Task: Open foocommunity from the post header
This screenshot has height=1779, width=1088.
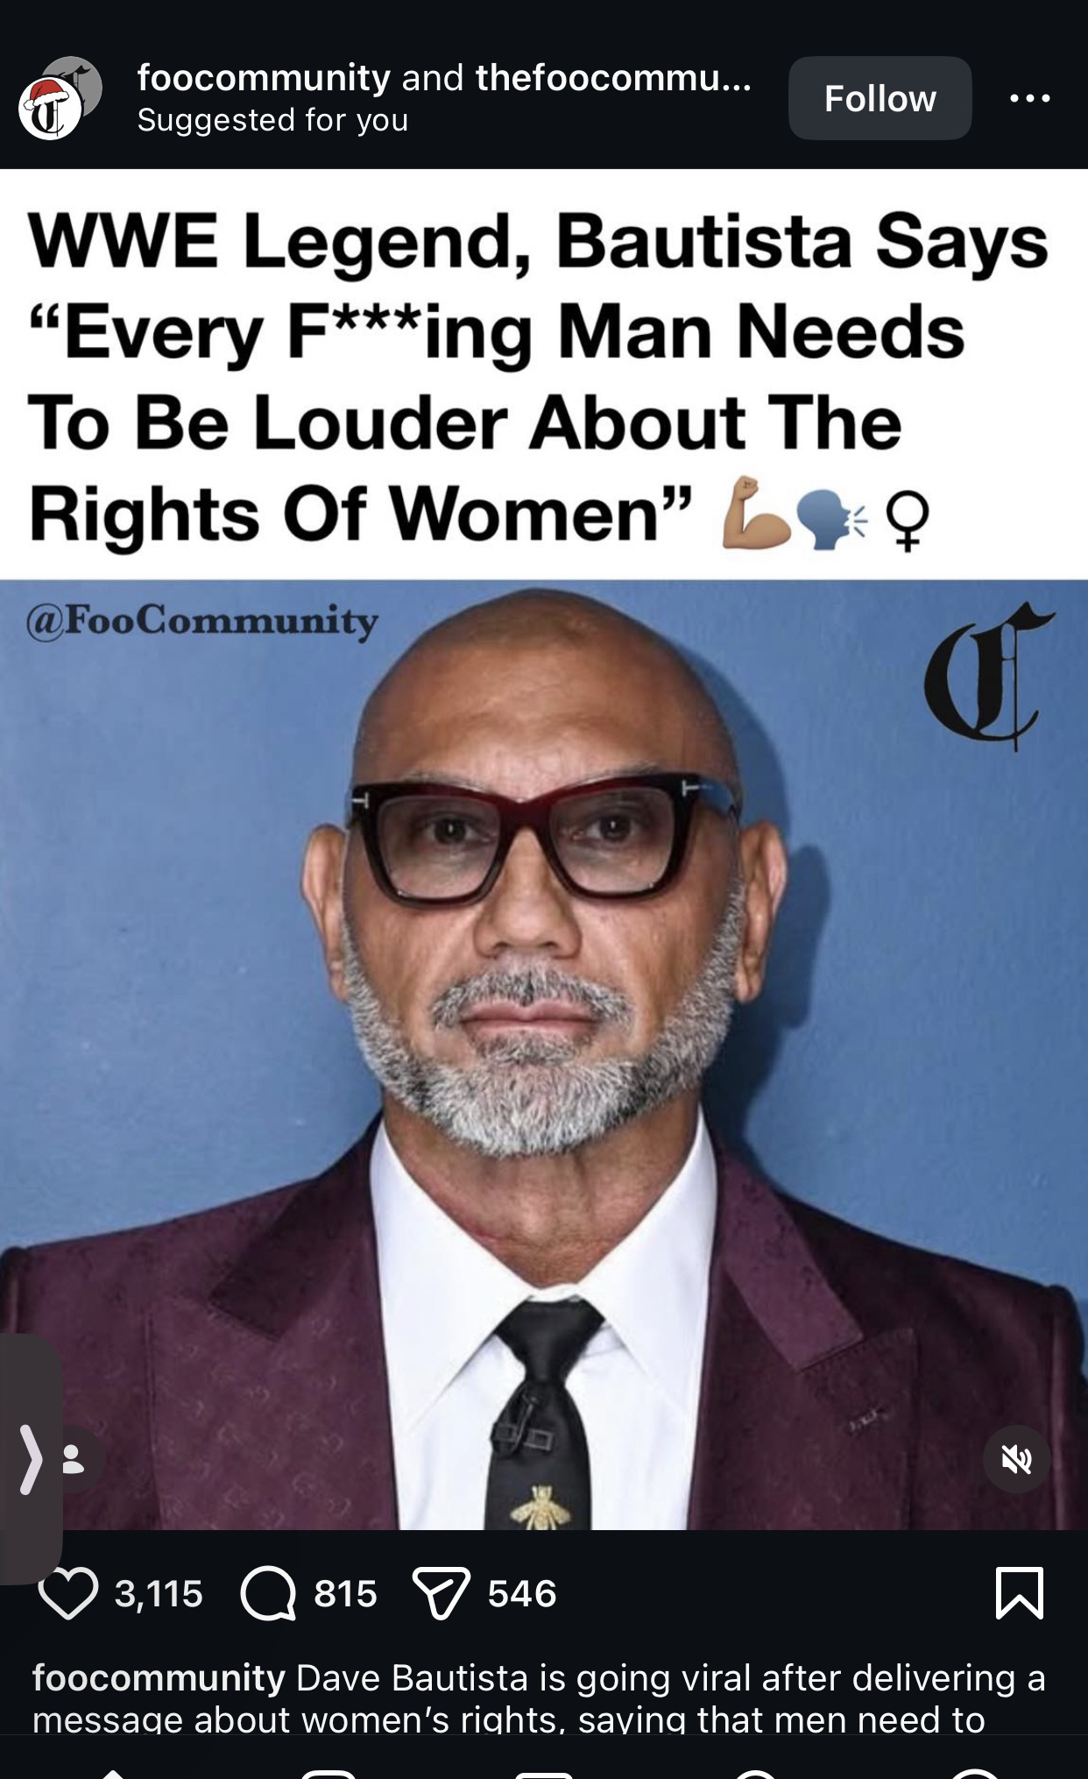Action: [264, 78]
